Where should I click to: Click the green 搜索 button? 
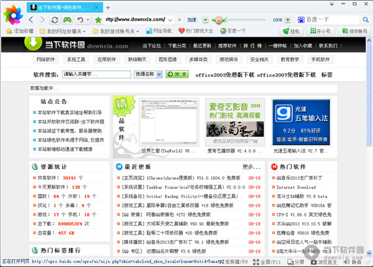tap(177, 74)
